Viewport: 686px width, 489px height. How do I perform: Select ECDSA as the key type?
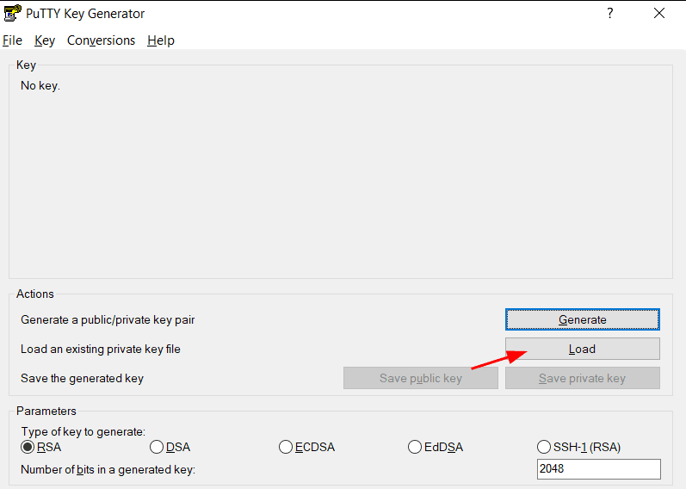(x=286, y=447)
